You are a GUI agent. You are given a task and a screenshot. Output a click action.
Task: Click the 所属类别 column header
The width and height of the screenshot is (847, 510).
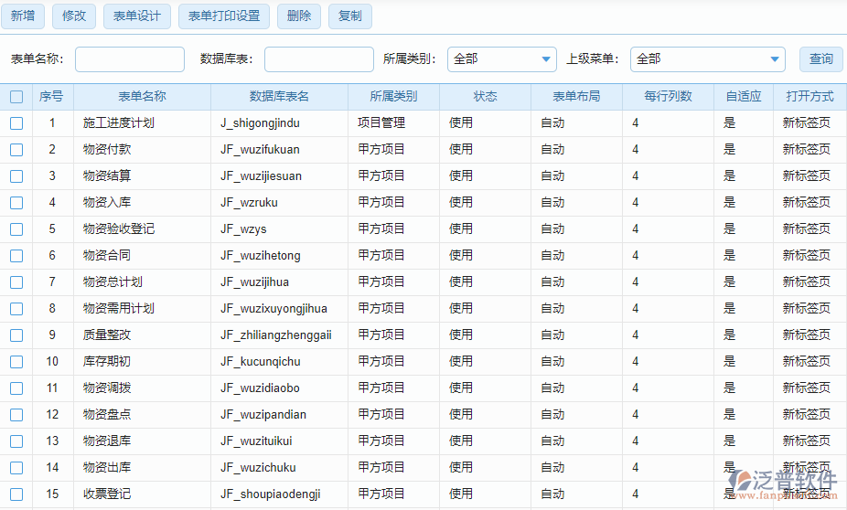pyautogui.click(x=394, y=97)
